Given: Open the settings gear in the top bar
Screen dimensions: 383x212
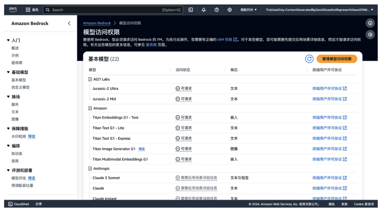Looking at the screenshot, I should click(229, 10).
